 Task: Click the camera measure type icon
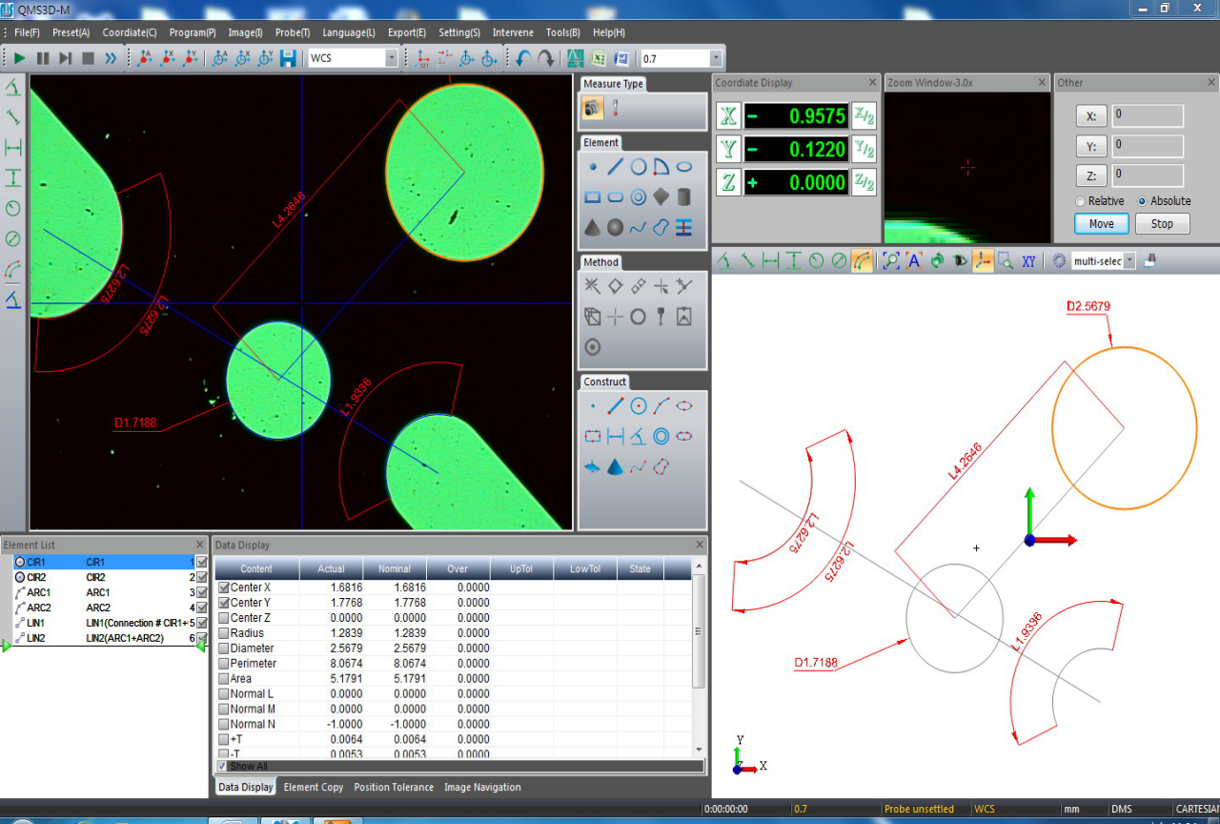593,109
